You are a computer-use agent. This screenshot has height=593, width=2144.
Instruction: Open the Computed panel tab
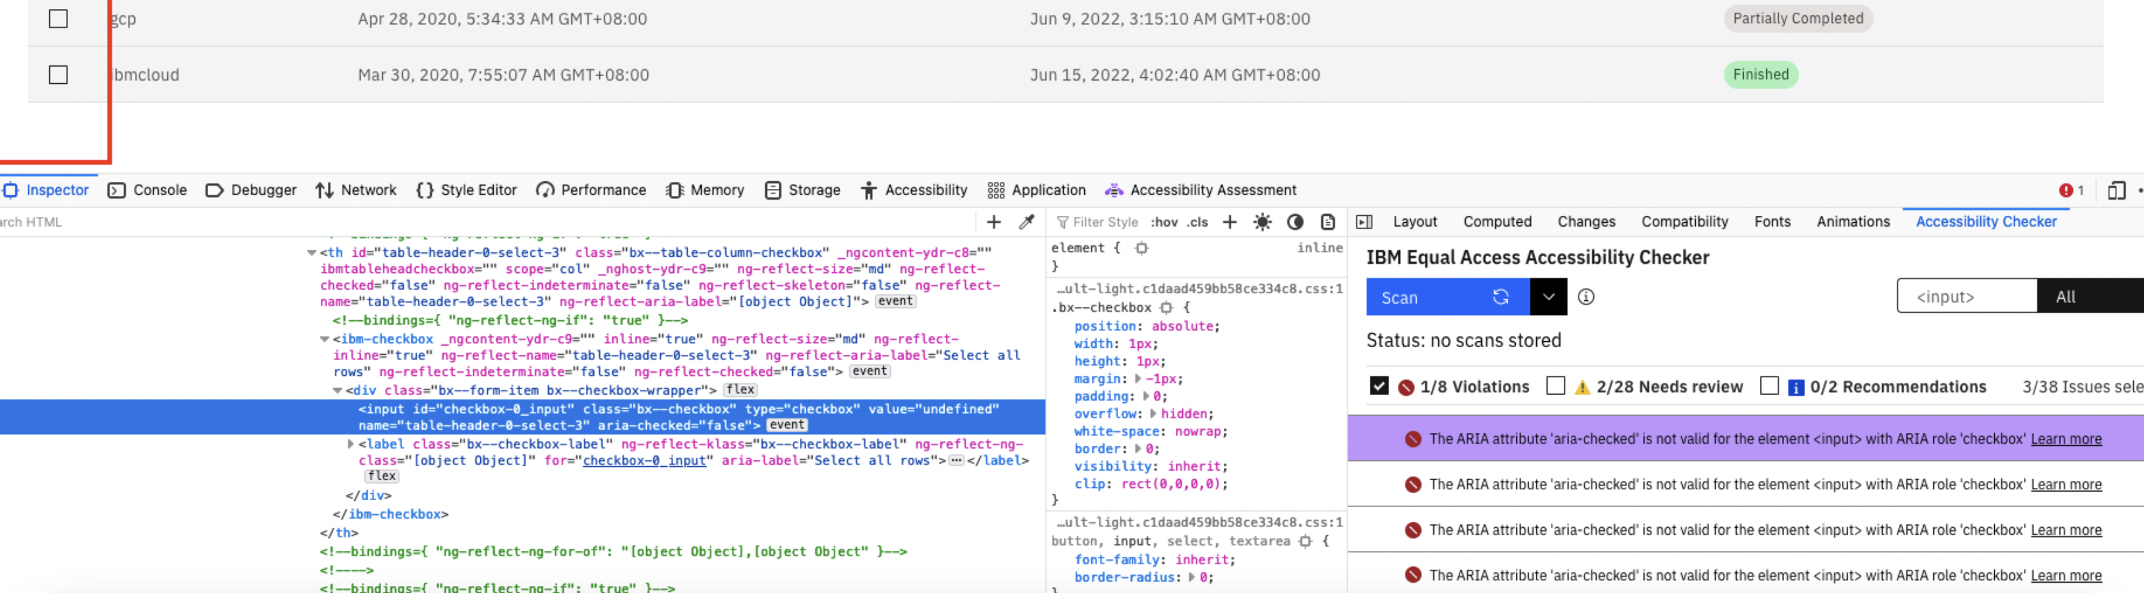[1497, 222]
